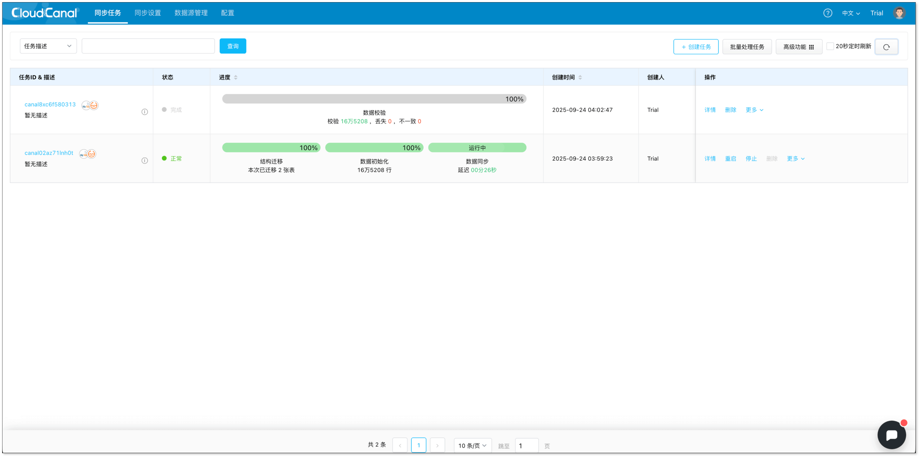Sort by 创建时间 column arrows
Screen dimensions: 919x456
580,77
